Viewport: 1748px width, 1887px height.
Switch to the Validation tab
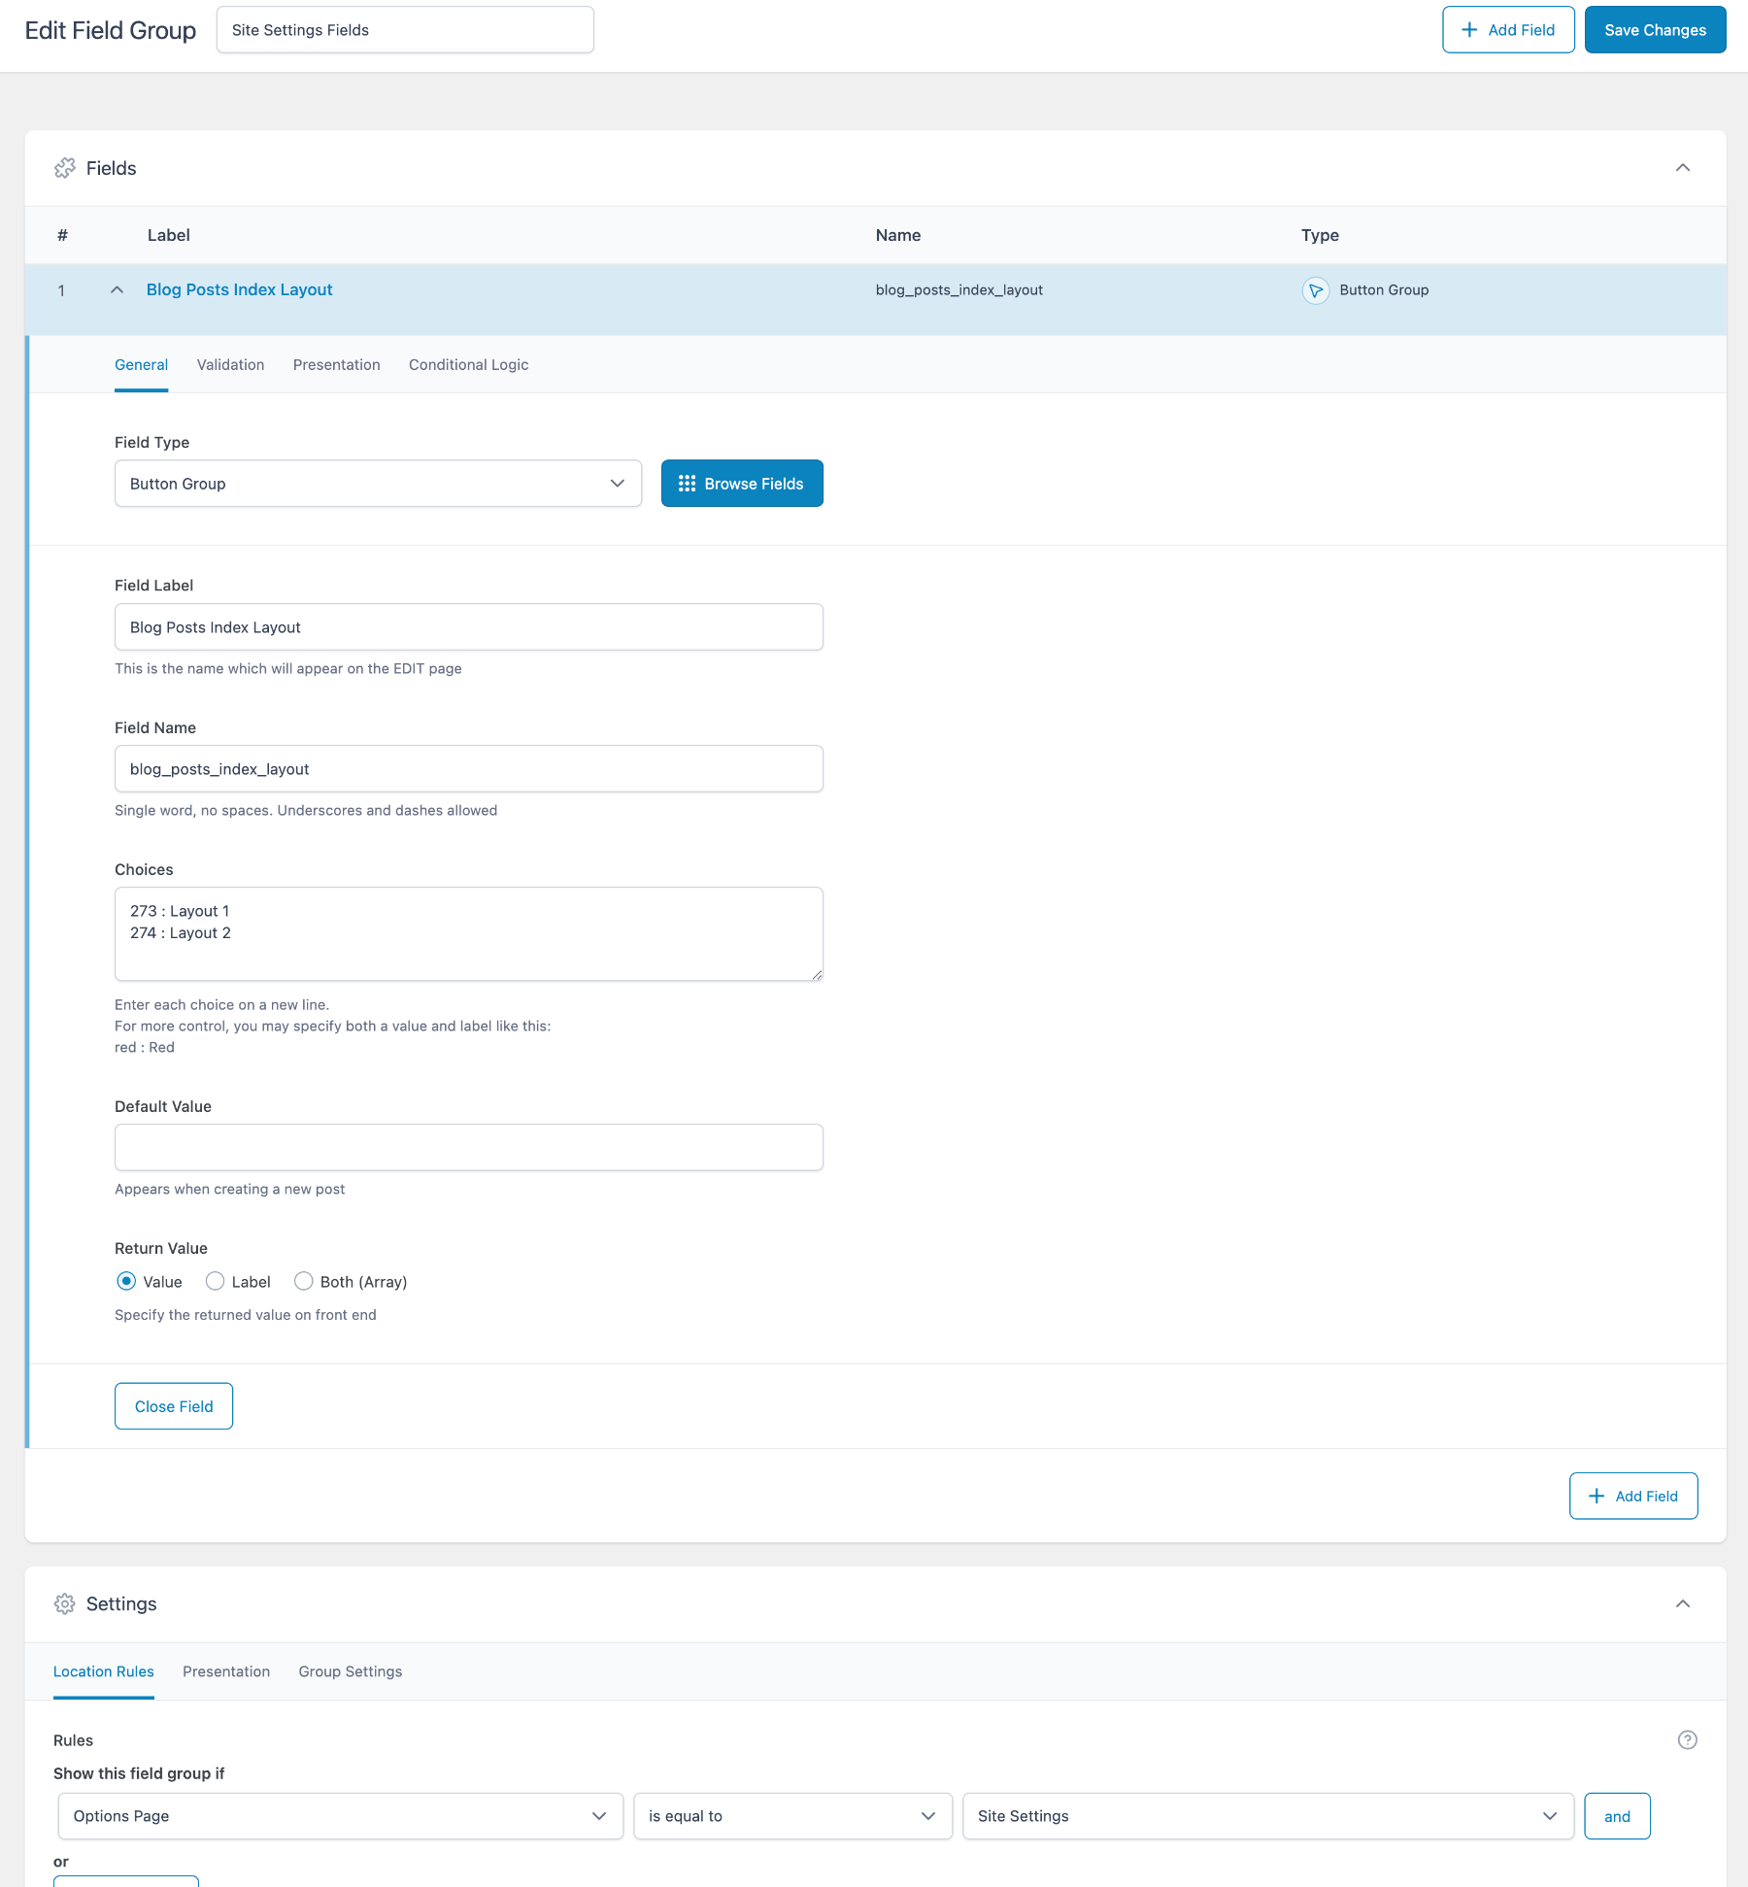click(x=230, y=365)
